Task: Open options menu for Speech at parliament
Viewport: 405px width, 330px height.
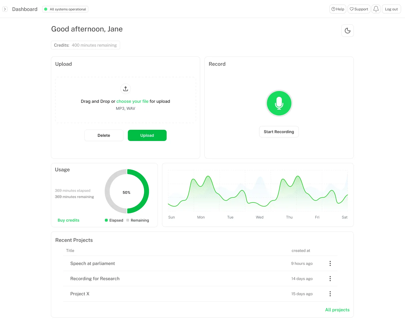Action: point(330,263)
